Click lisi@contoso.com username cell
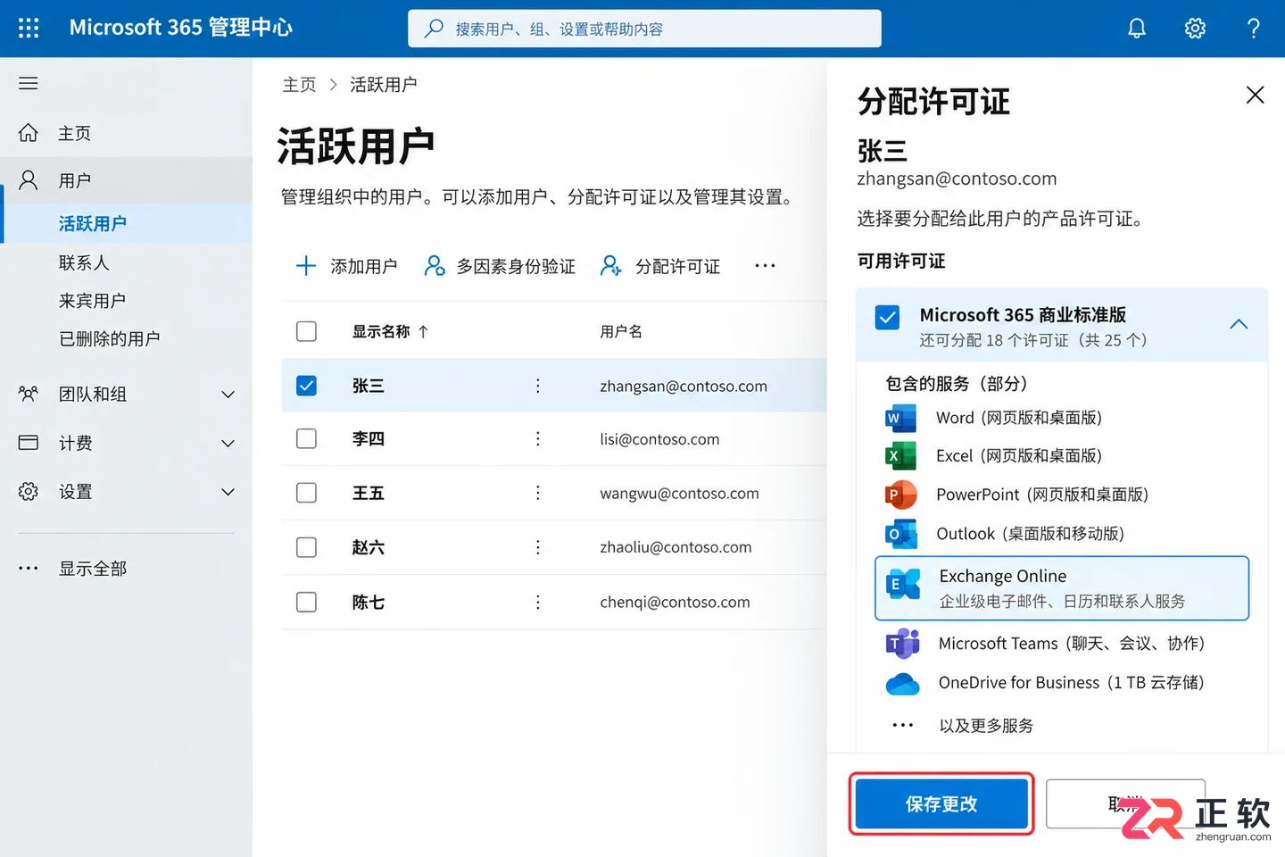The width and height of the screenshot is (1285, 857). pyautogui.click(x=659, y=439)
